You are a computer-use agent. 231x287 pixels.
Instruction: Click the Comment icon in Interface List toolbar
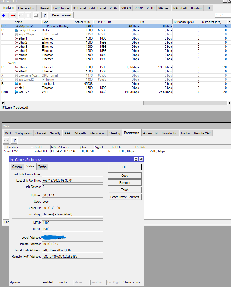[x=36, y=15]
